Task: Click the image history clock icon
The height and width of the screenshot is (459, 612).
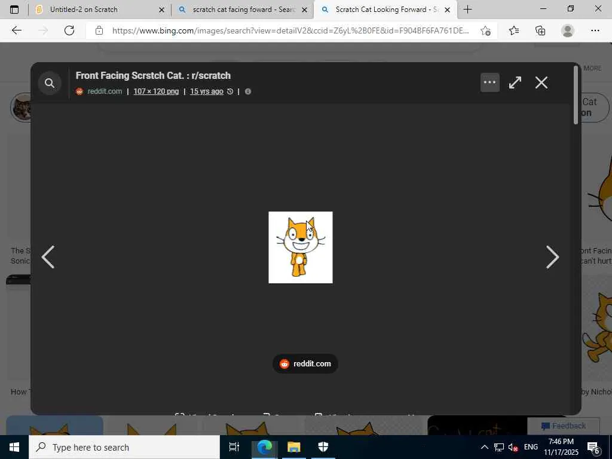Action: (x=230, y=91)
